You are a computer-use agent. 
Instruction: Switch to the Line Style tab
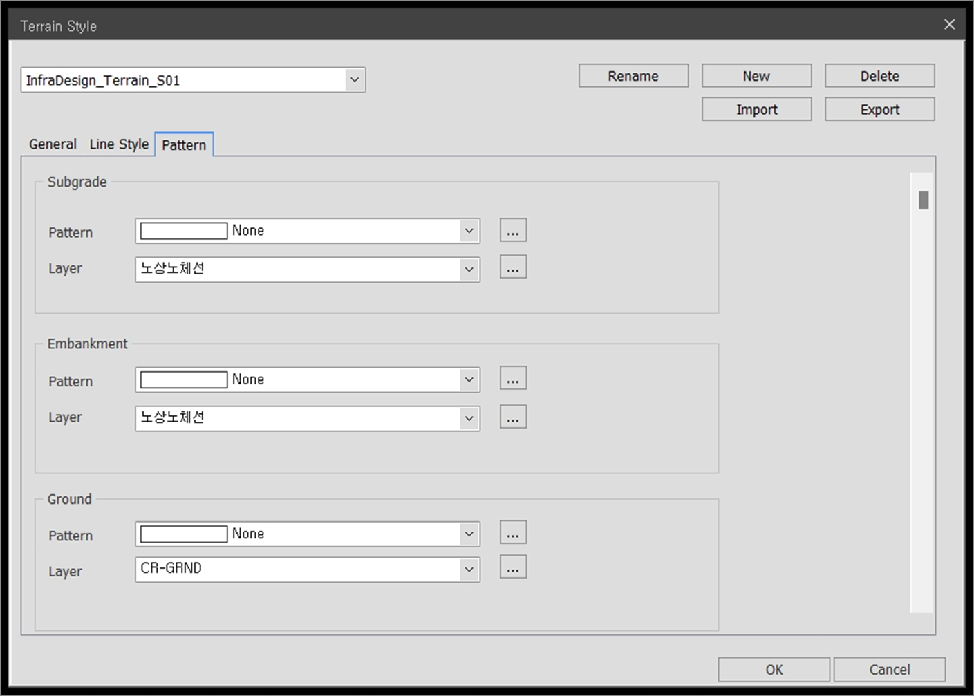pos(119,144)
